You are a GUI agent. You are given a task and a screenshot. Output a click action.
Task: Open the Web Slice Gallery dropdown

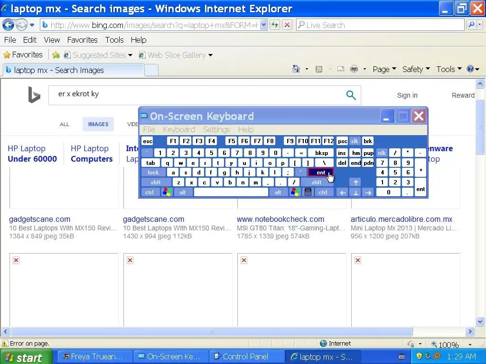(210, 55)
